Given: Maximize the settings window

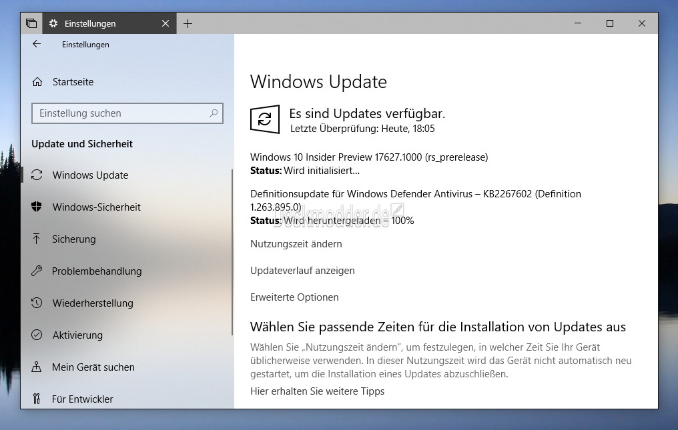Looking at the screenshot, I should tap(610, 23).
